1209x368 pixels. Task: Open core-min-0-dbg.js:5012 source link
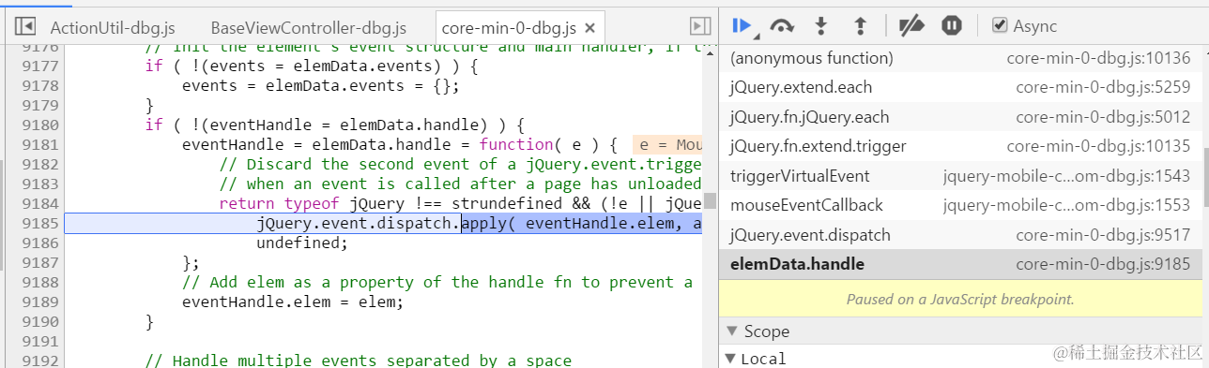coord(1103,117)
